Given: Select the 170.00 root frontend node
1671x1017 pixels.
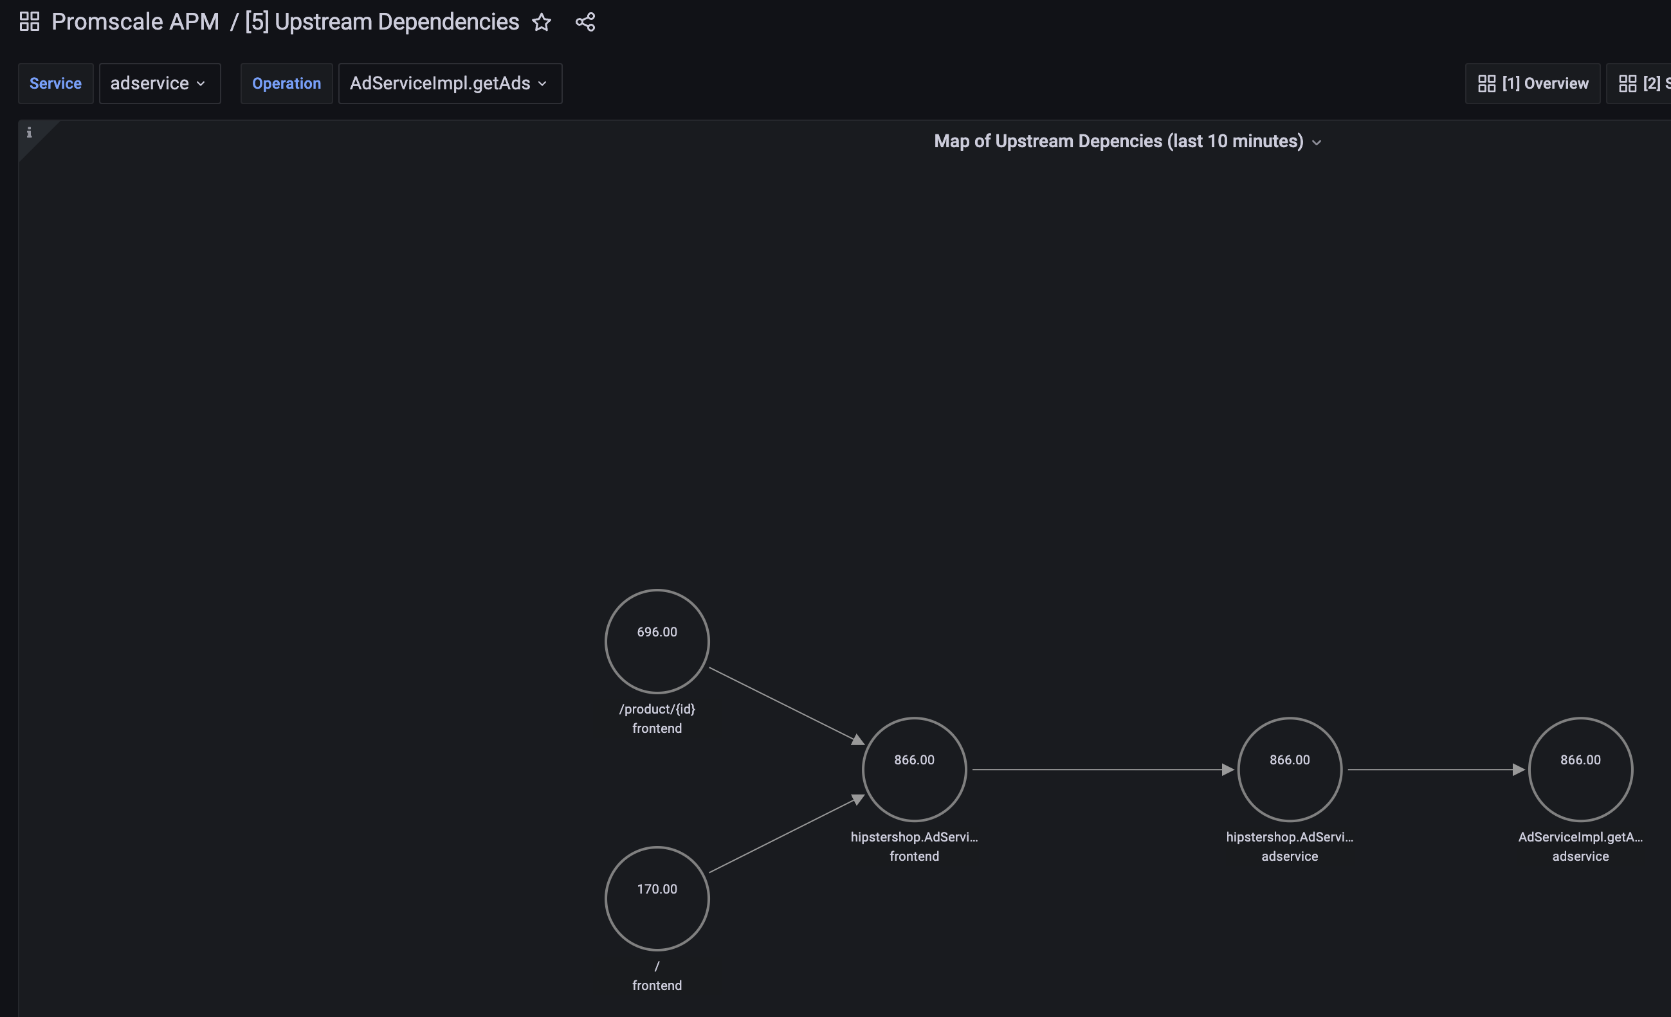Looking at the screenshot, I should tap(657, 898).
